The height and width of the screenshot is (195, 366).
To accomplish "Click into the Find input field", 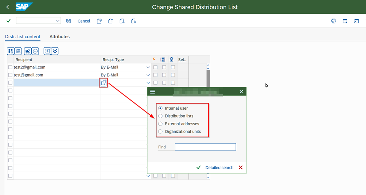I will coord(205,147).
